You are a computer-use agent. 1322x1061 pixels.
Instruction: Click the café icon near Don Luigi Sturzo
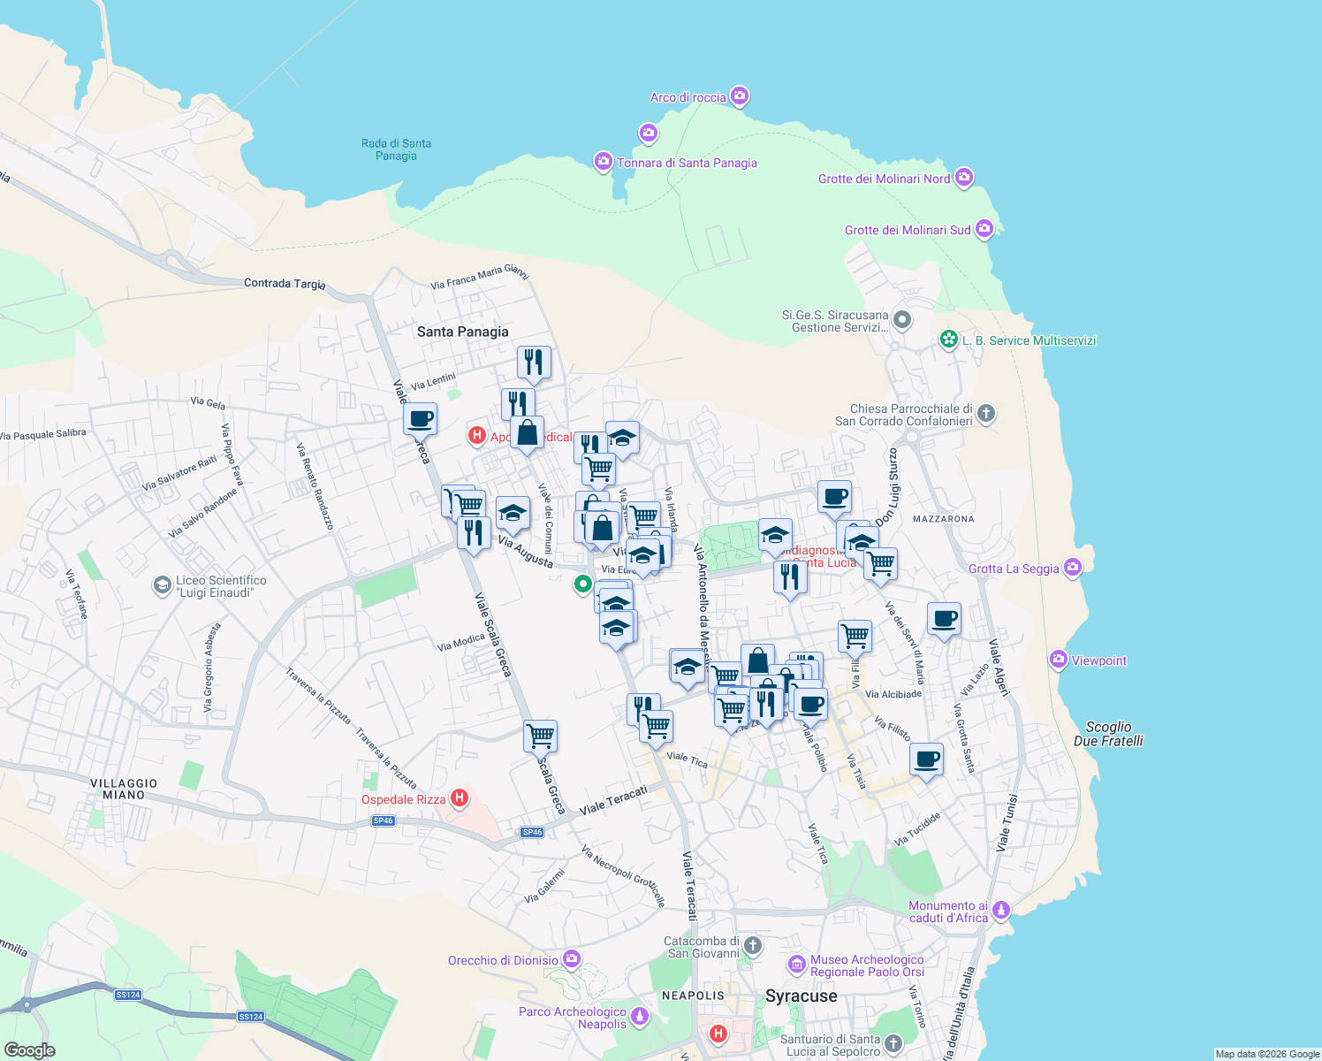[x=834, y=496]
